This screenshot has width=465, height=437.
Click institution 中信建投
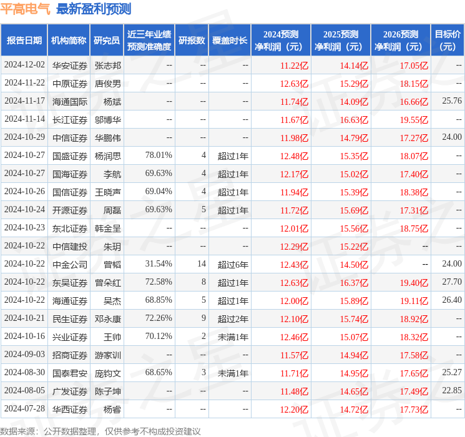tap(70, 246)
